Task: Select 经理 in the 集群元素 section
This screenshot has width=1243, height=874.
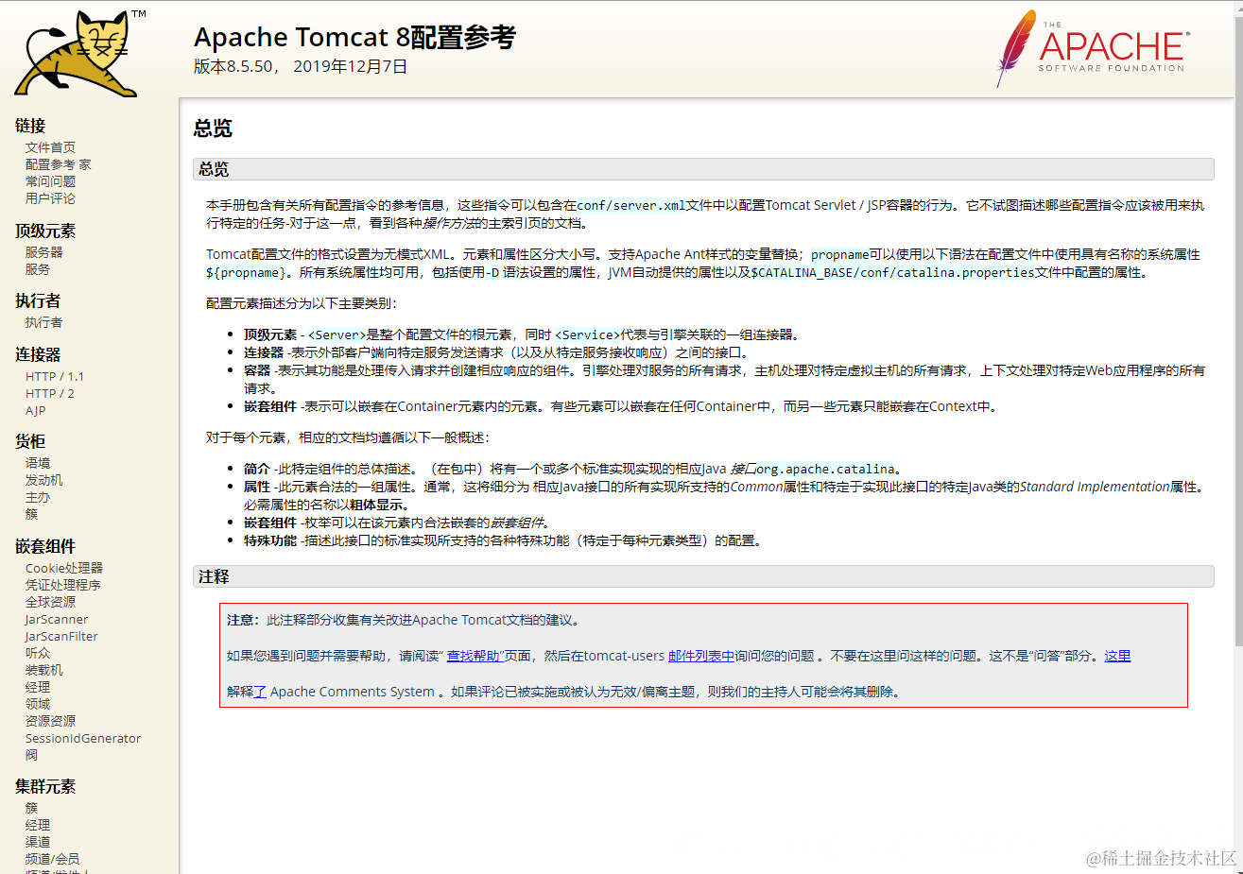Action: coord(38,825)
